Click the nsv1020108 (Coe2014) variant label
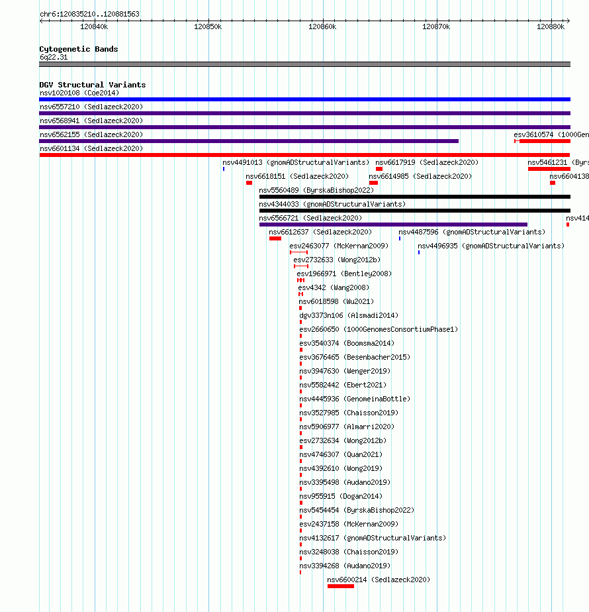 tap(79, 93)
